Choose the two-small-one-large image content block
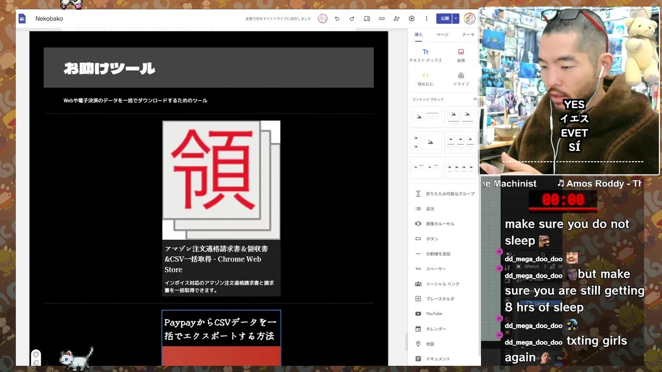The height and width of the screenshot is (372, 662). coord(426,142)
